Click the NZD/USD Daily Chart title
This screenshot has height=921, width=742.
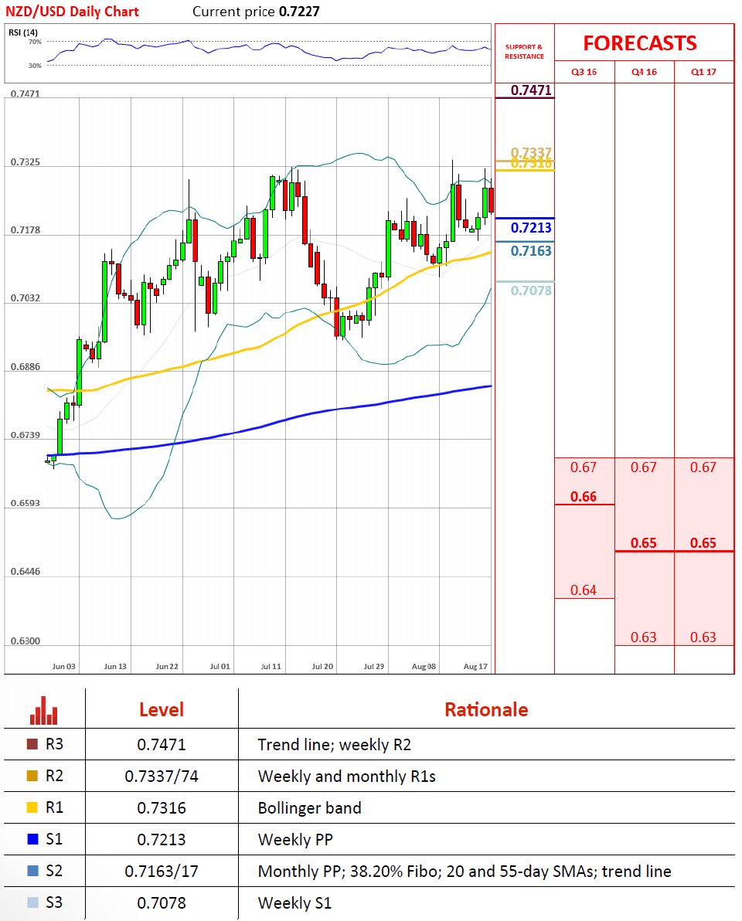pos(73,12)
